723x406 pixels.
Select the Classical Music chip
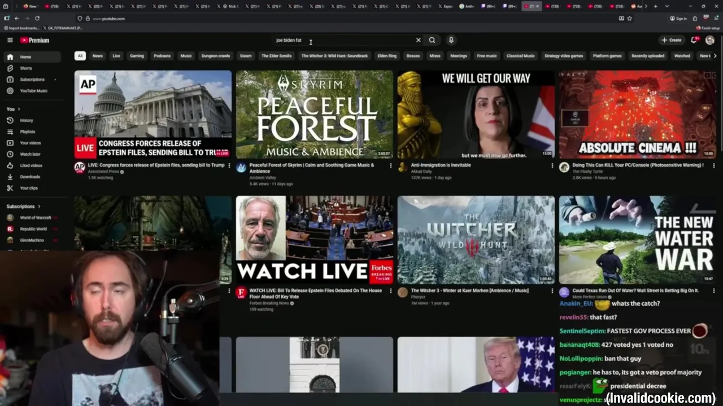(x=520, y=56)
